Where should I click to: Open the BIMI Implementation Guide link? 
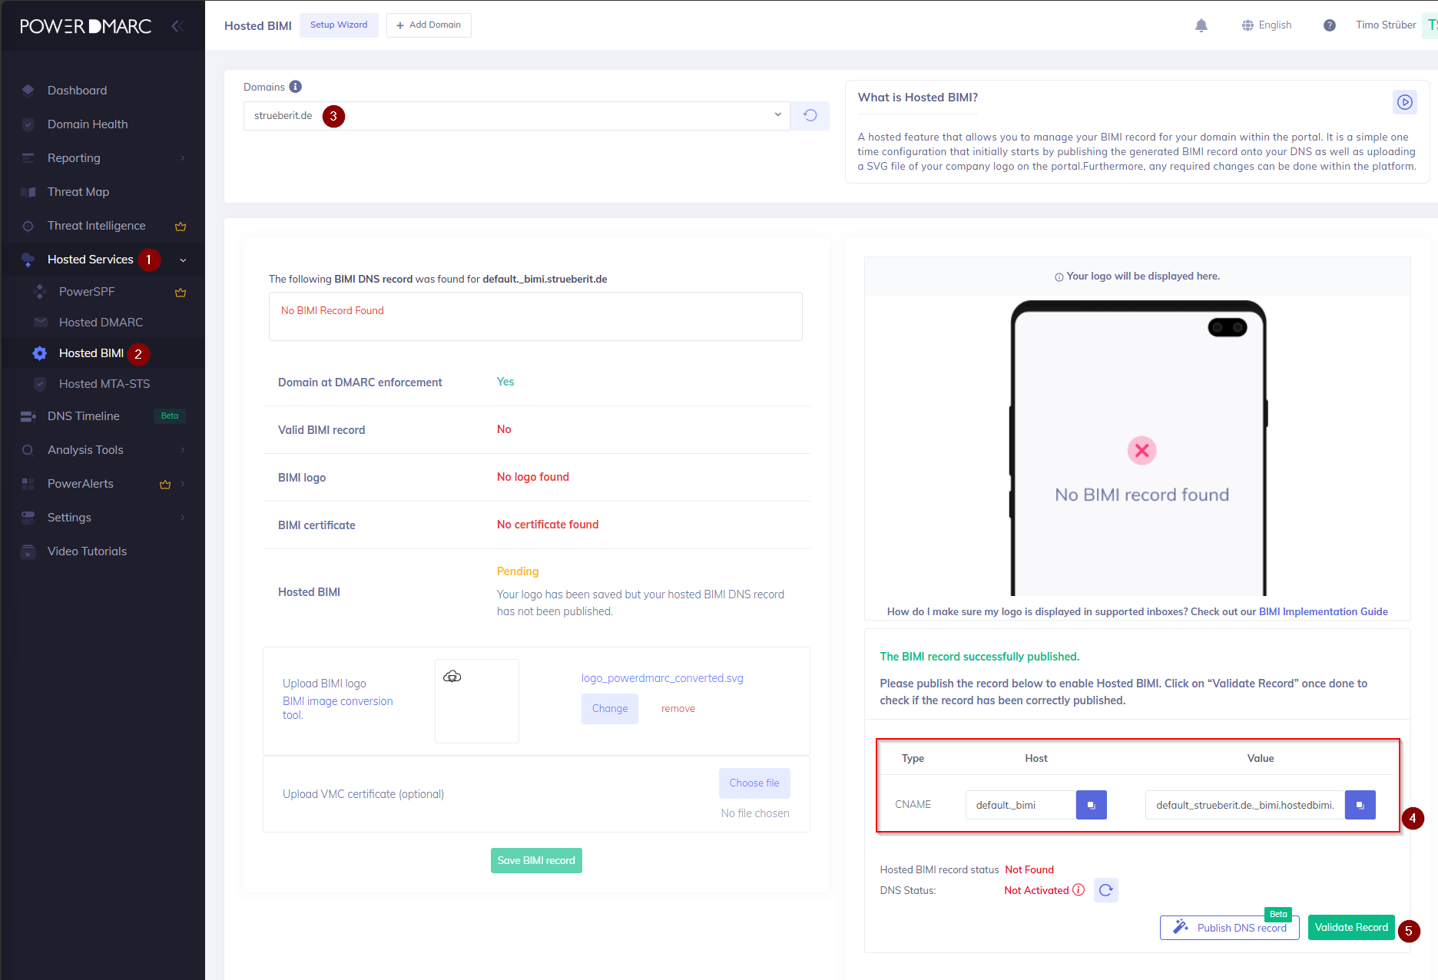pyautogui.click(x=1323, y=611)
